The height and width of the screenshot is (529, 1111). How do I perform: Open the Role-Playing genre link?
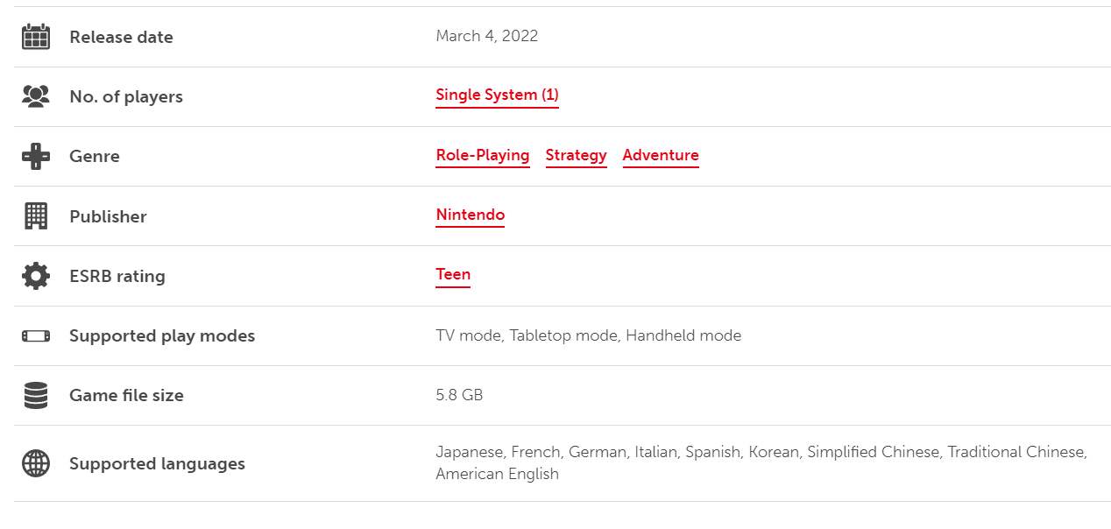(483, 155)
